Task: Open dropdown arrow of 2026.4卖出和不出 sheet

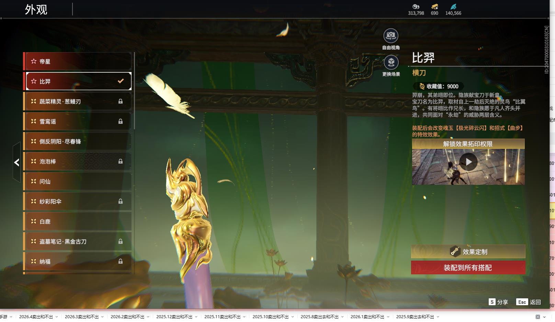Action: click(57, 317)
